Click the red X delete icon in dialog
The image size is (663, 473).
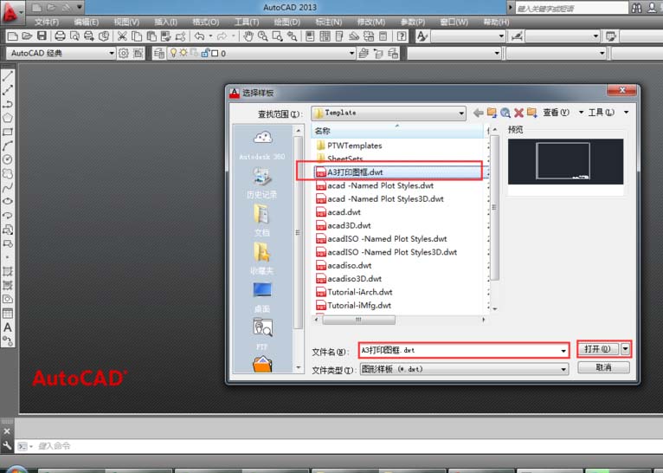click(x=518, y=113)
